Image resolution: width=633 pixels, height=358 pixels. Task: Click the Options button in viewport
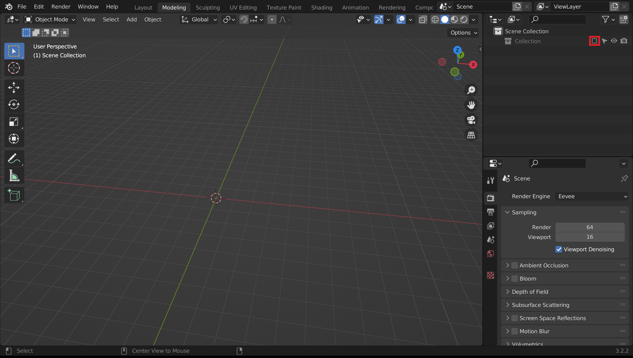point(464,33)
